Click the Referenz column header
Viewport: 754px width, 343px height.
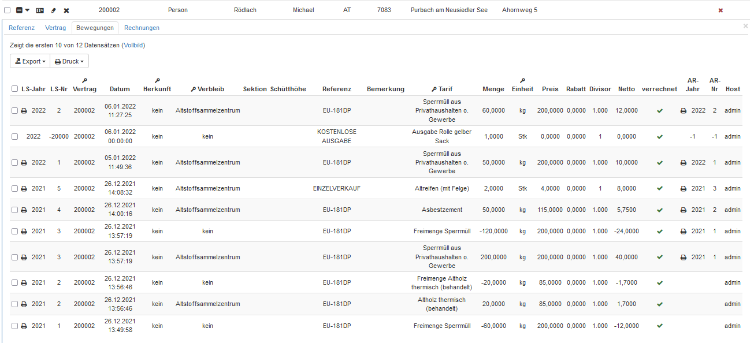(337, 89)
